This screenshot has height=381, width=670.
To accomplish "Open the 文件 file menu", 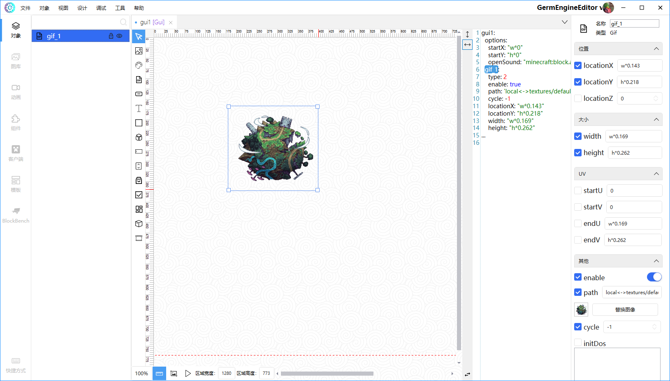I will coord(26,8).
